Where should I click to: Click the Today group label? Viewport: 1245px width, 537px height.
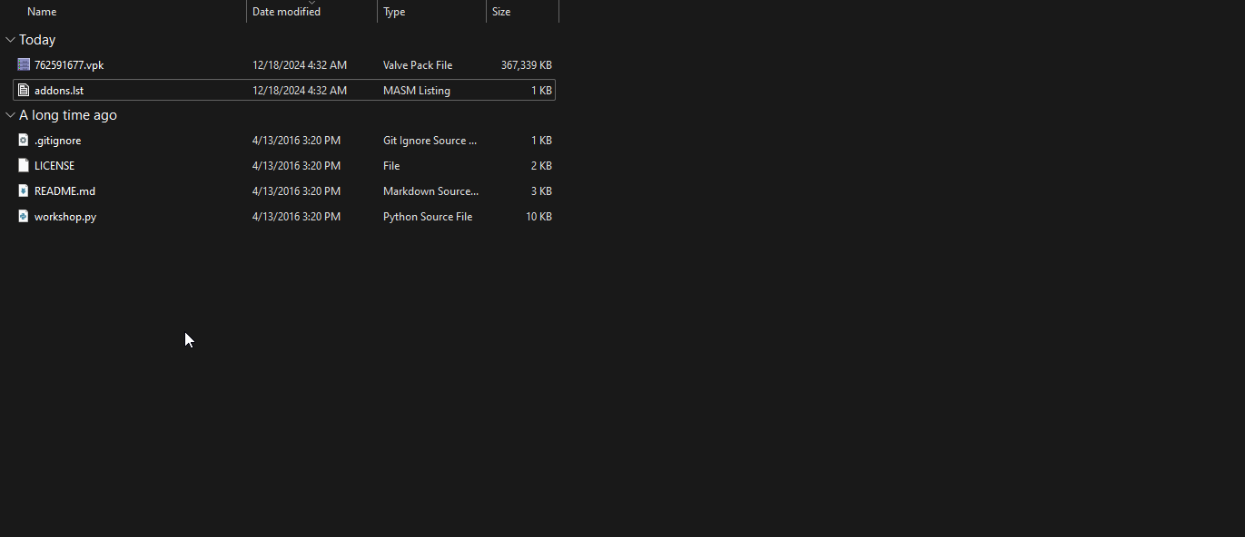click(37, 40)
